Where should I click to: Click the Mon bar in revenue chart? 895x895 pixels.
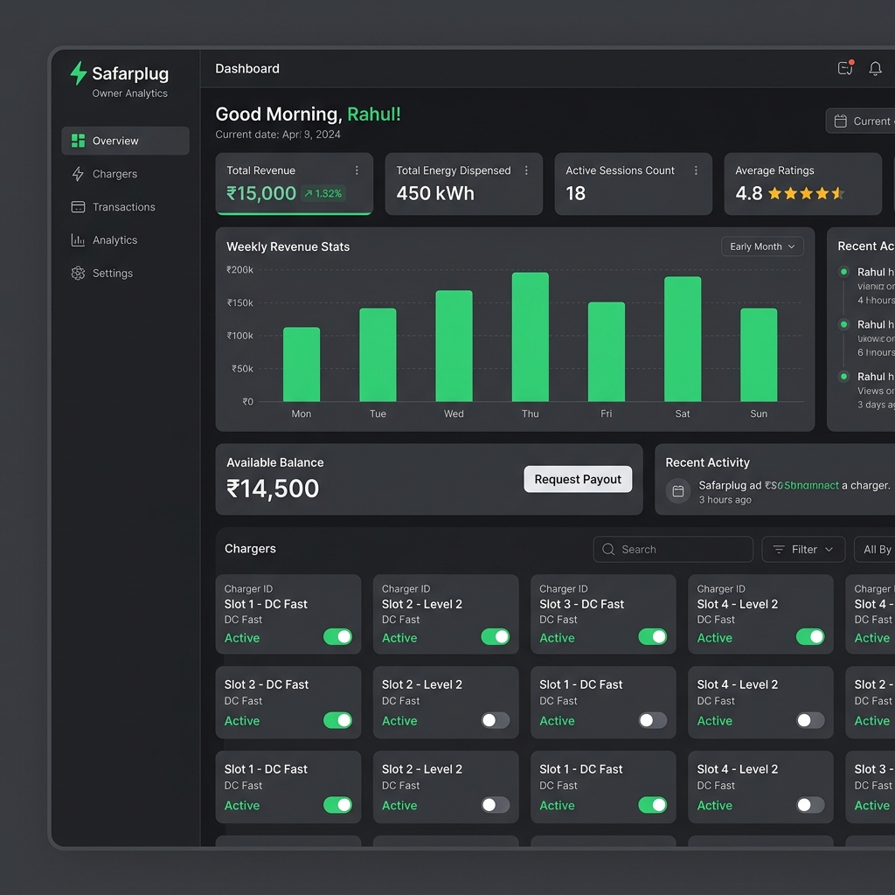(x=302, y=364)
